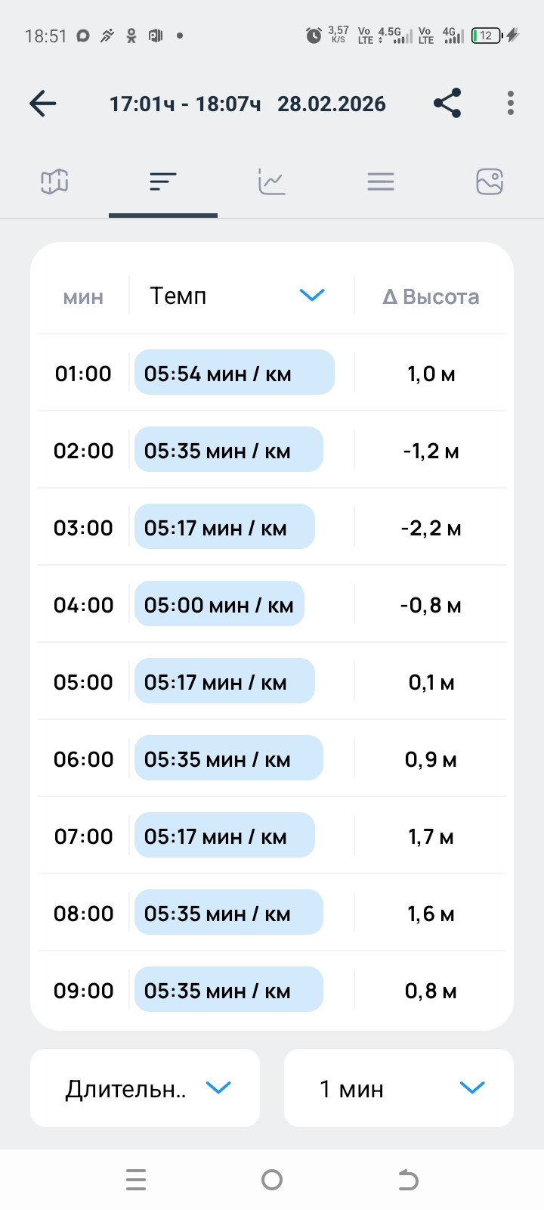Tap Android recent apps icon
This screenshot has height=1210, width=544.
pos(136,1180)
